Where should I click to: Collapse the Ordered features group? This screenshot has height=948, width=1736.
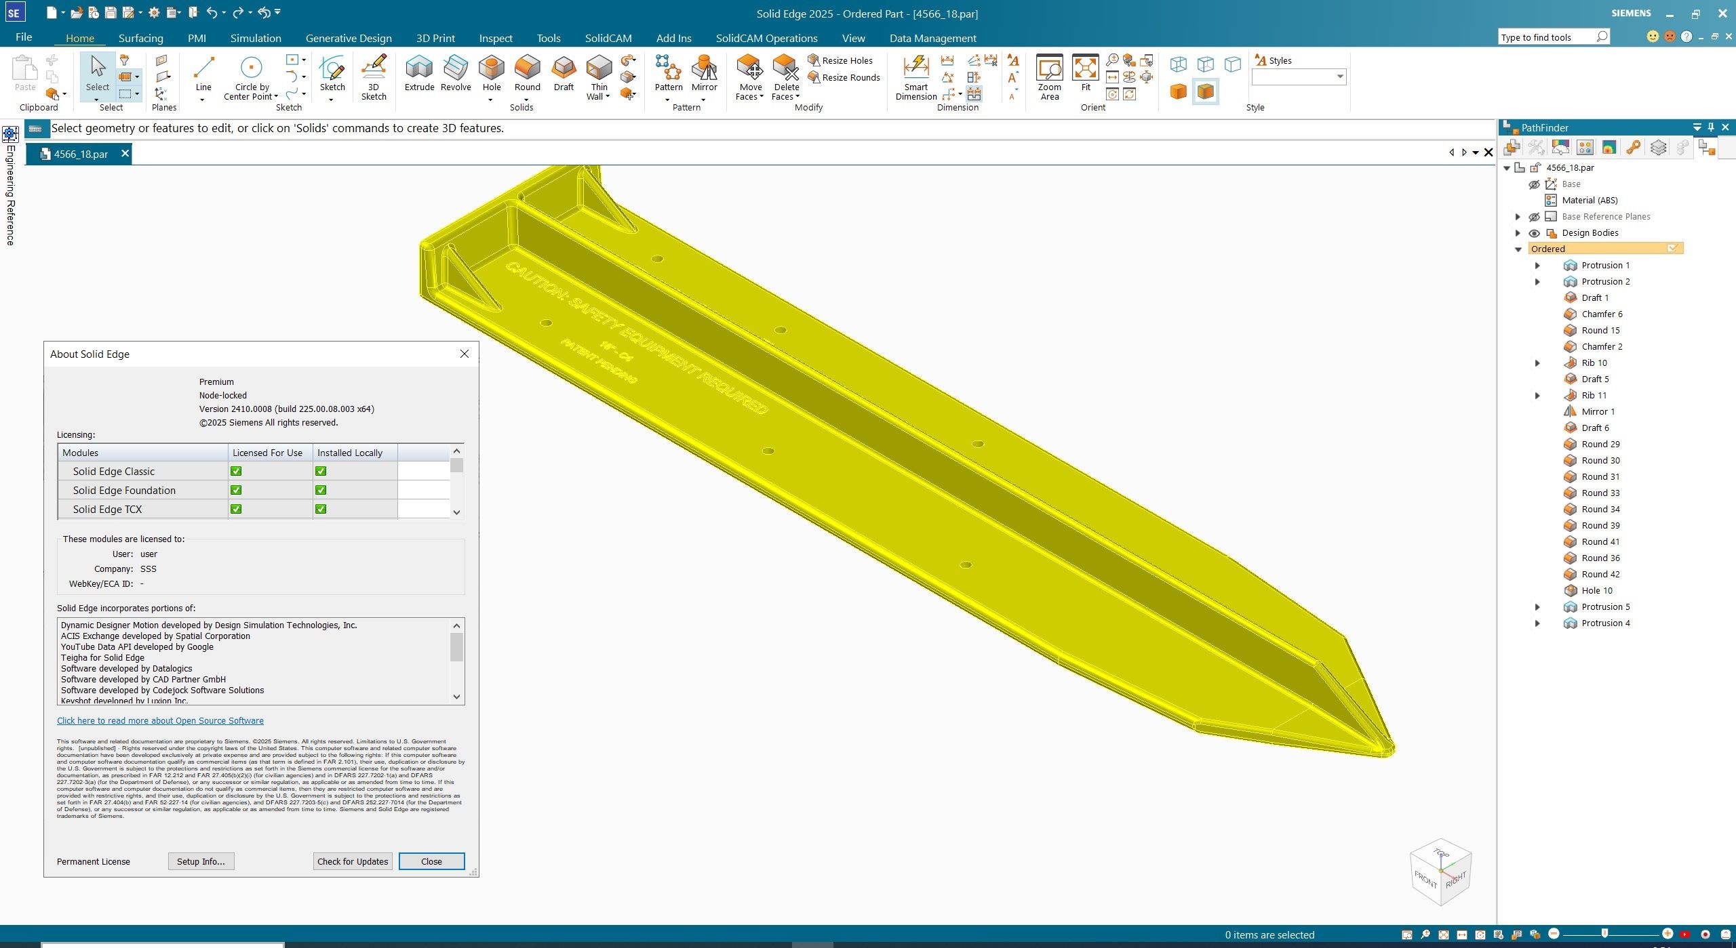(1519, 249)
